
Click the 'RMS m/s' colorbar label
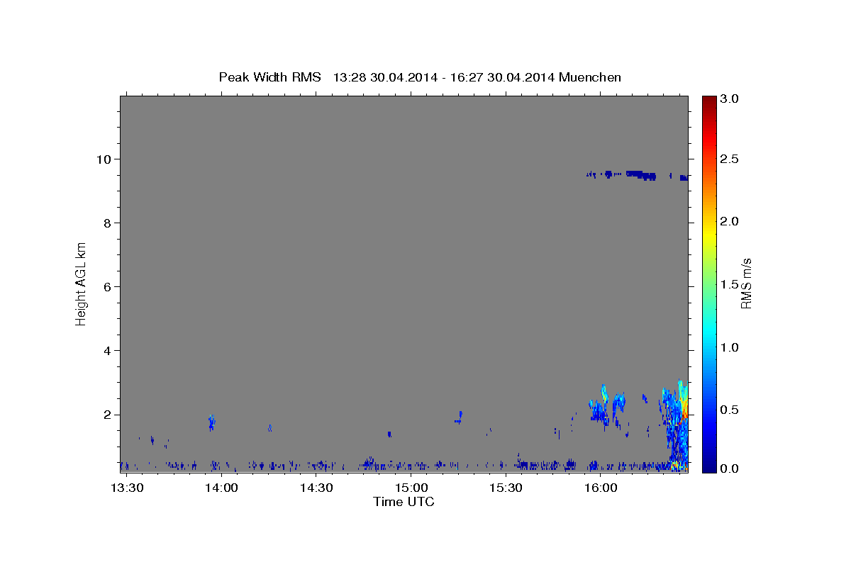(x=746, y=284)
